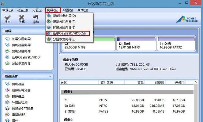203x122 pixels.
Task: Click sidebar link 分区恢复向导
Action: 21,63
